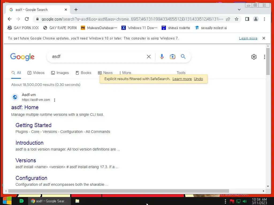Open the Introduction sitelink
274x205 pixels.
click(x=29, y=143)
